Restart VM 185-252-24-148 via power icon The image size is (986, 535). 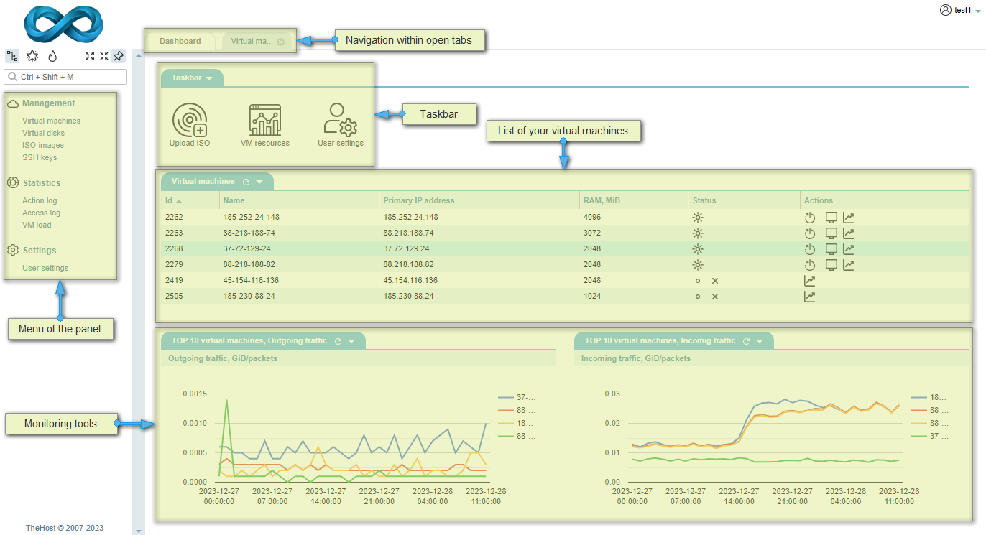pyautogui.click(x=810, y=218)
